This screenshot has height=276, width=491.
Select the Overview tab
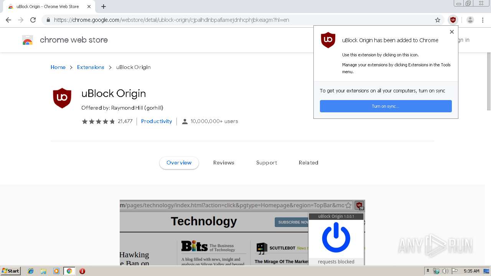[179, 163]
